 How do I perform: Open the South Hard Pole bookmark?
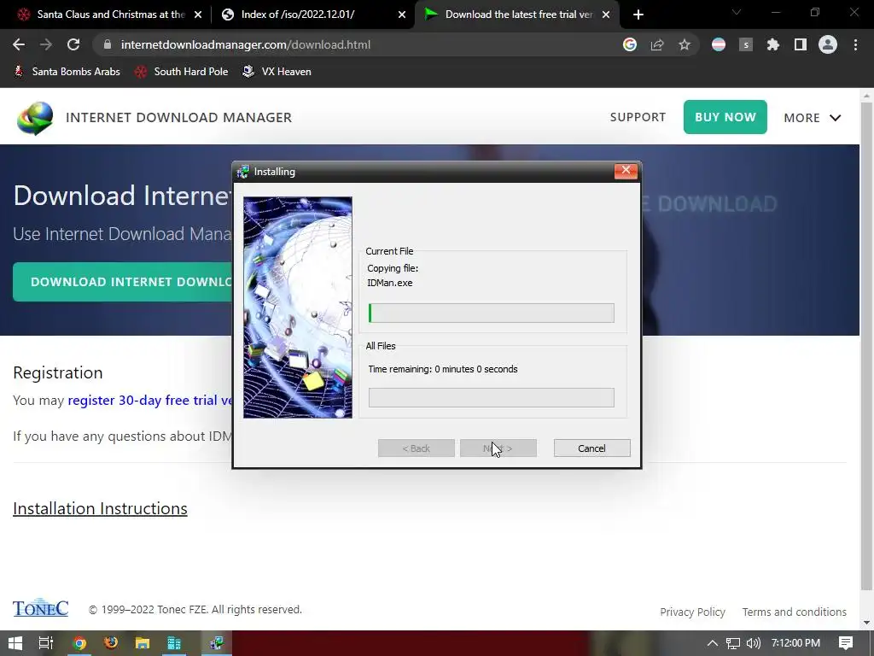click(182, 72)
